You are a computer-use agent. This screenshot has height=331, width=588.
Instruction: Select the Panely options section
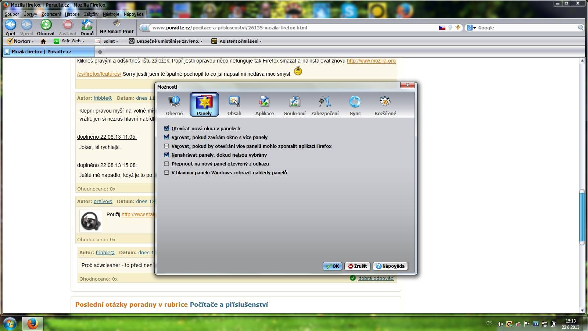204,105
